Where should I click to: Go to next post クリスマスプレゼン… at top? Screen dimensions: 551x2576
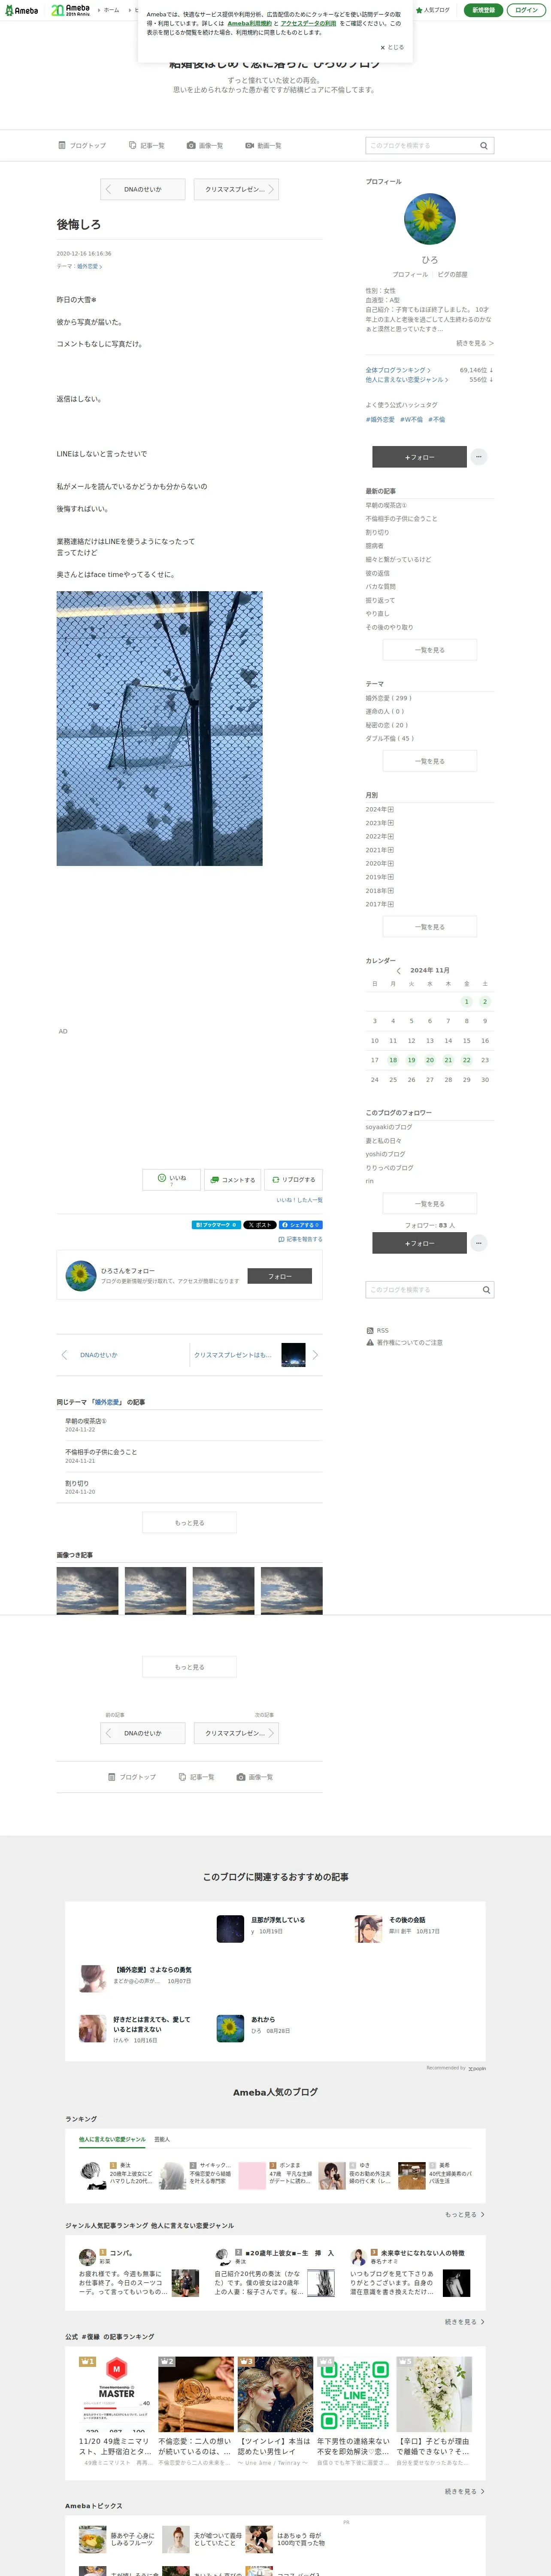(x=236, y=189)
